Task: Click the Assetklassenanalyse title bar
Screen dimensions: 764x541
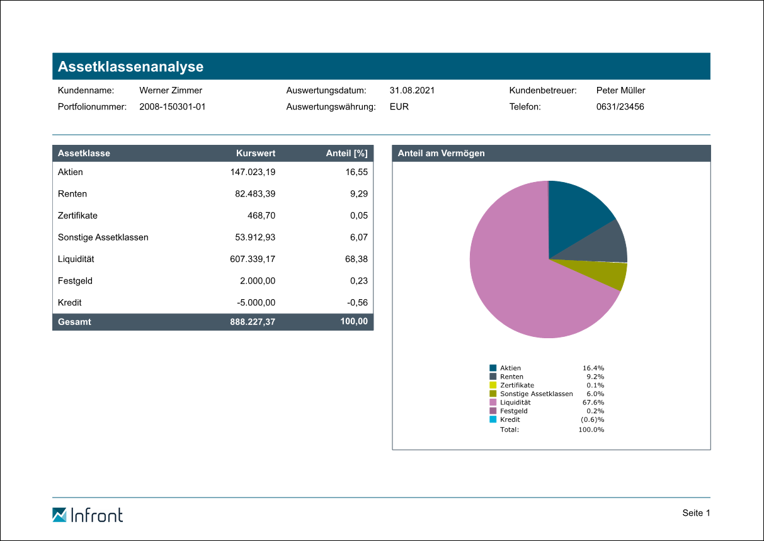Action: point(381,67)
